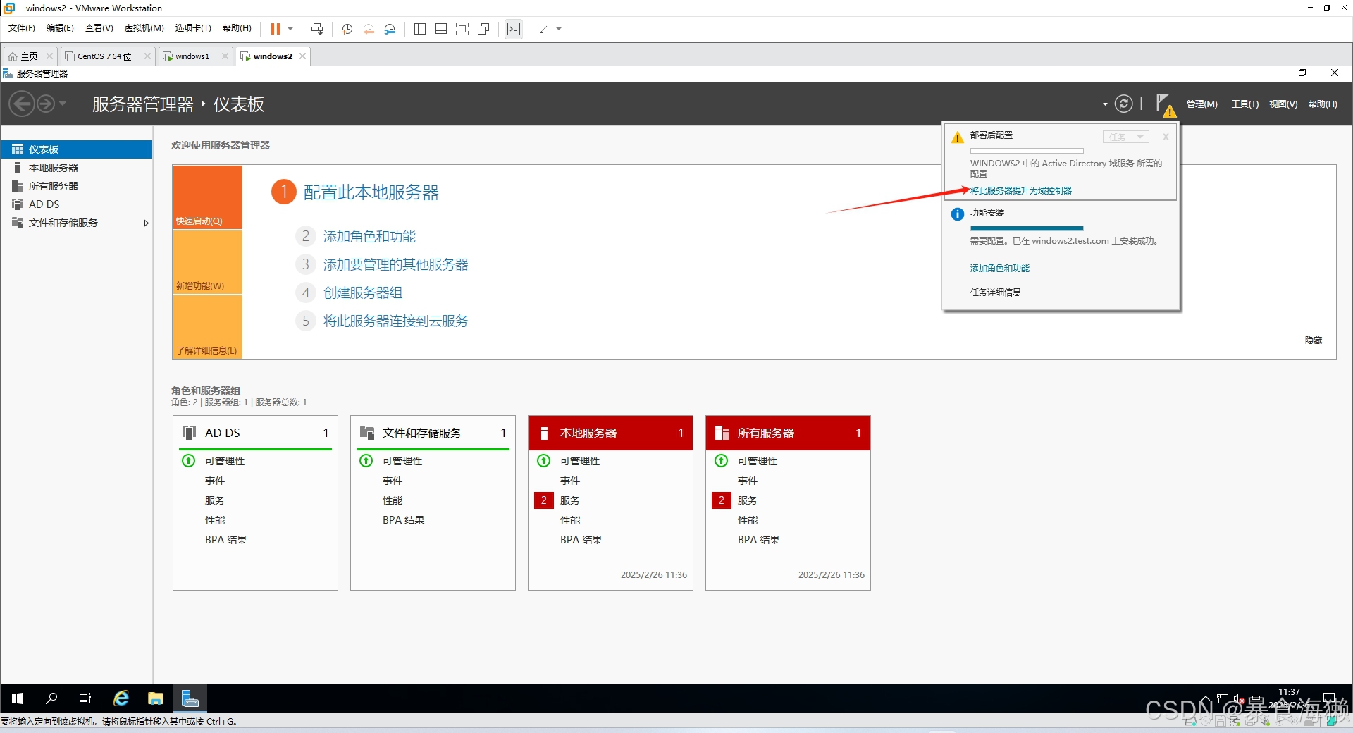Switch to the CentOS 7 64 位 tab
The image size is (1353, 733).
[x=104, y=56]
